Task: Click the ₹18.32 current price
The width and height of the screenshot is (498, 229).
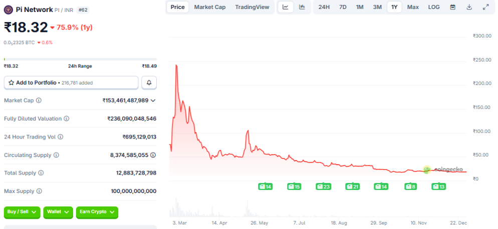Action: tap(26, 27)
